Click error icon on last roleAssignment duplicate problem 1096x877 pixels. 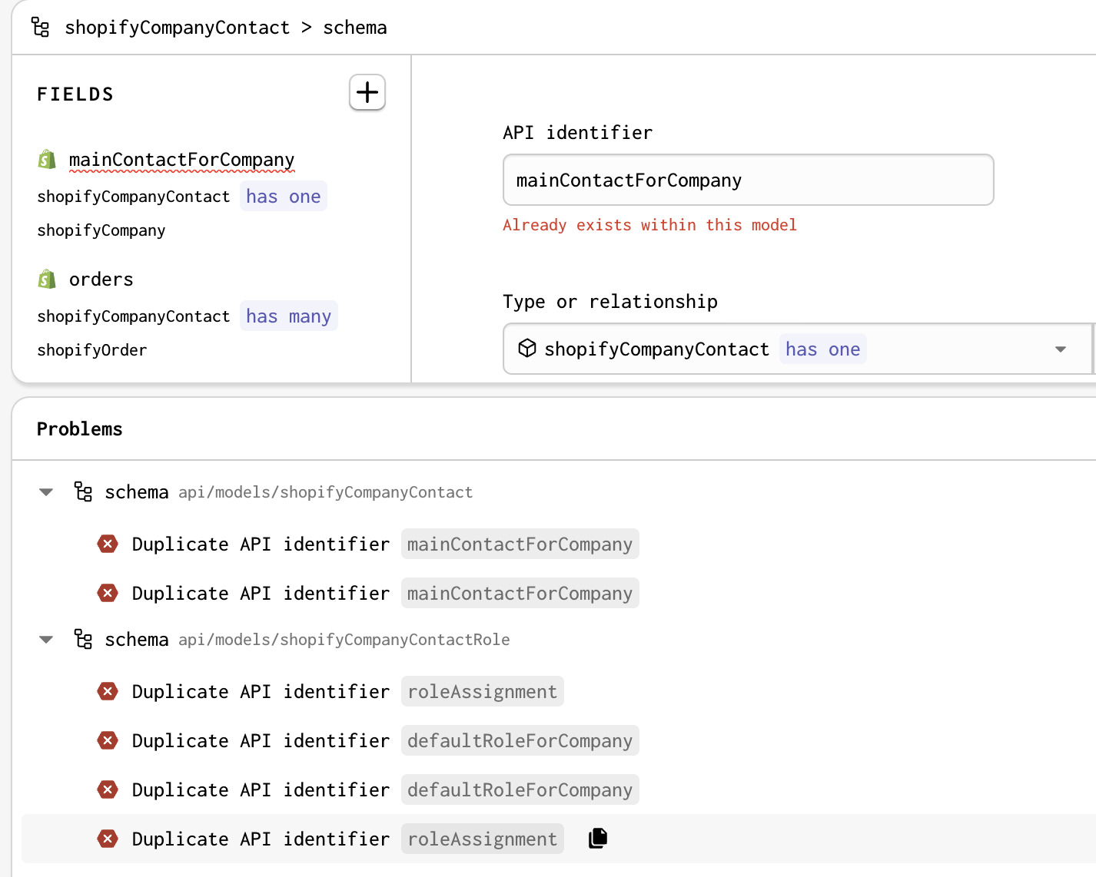tap(108, 839)
